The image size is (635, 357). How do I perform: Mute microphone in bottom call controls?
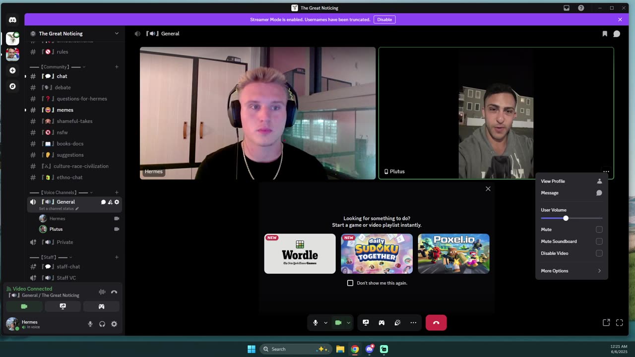(x=315, y=323)
